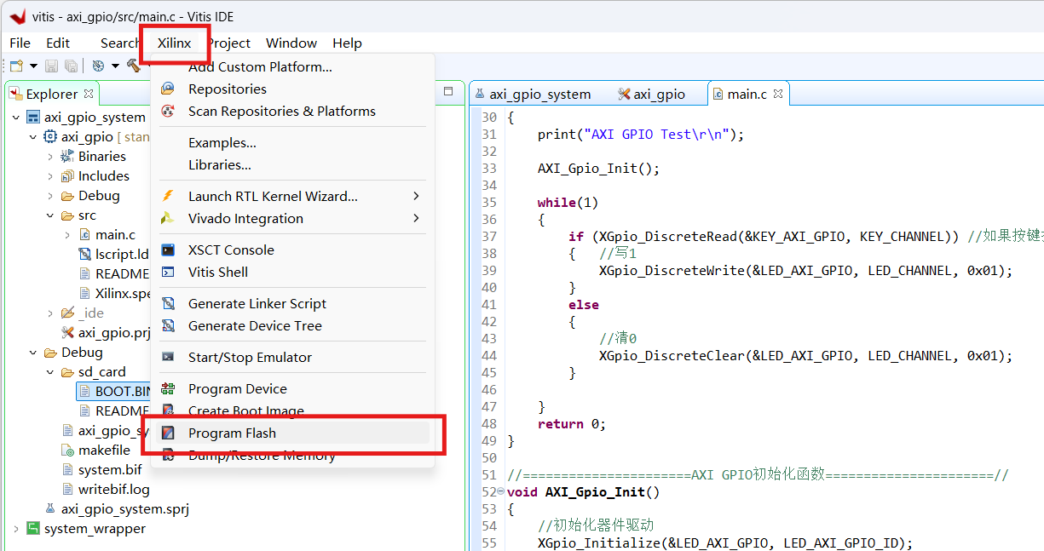Click the New project toolbar icon
1044x551 pixels.
point(16,66)
